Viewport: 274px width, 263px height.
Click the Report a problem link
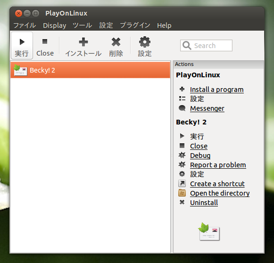218,165
